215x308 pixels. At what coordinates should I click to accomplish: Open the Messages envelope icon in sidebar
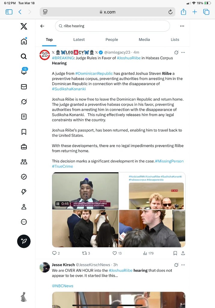tap(24, 87)
